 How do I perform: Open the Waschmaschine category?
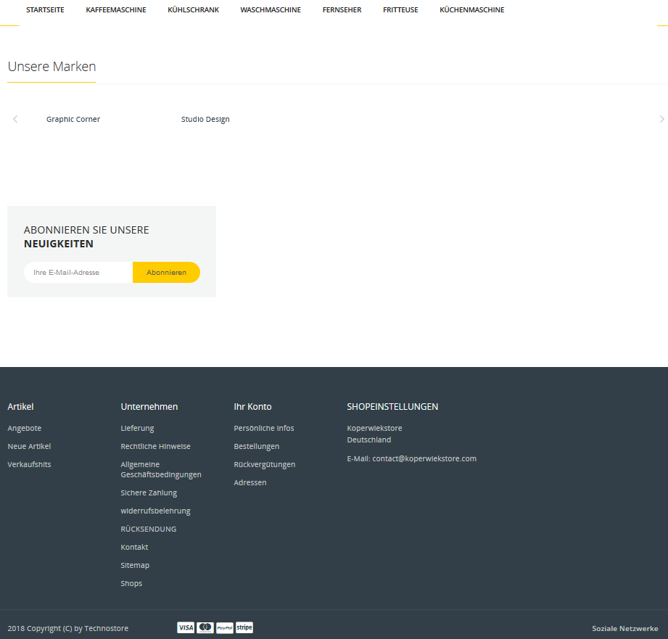tap(271, 10)
